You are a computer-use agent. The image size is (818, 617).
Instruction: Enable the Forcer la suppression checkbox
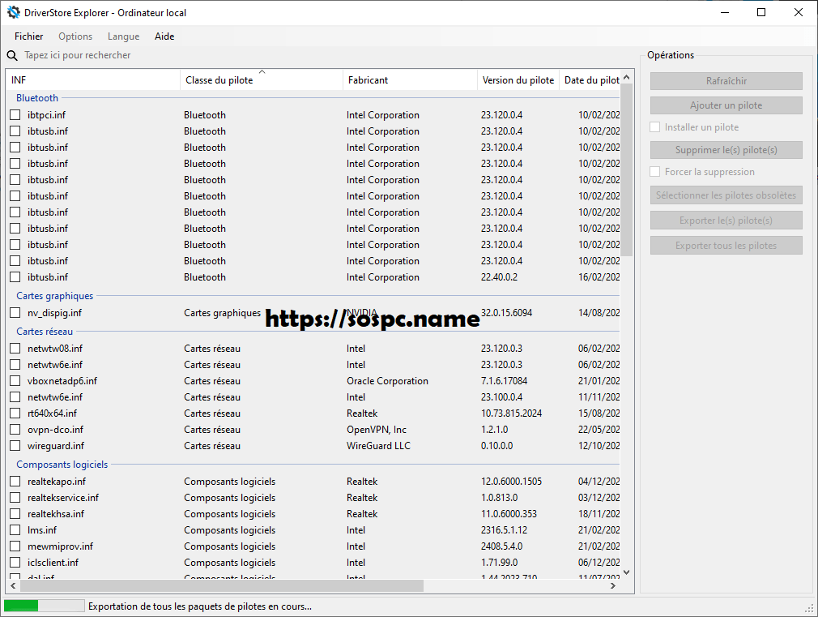tap(655, 172)
